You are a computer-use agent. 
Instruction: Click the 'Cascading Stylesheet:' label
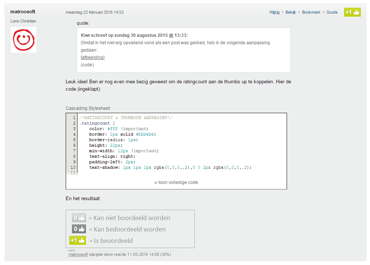[88, 108]
